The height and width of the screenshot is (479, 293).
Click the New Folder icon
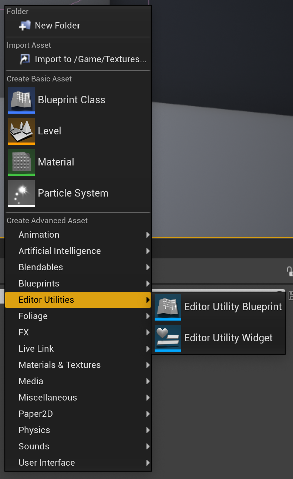pyautogui.click(x=24, y=25)
